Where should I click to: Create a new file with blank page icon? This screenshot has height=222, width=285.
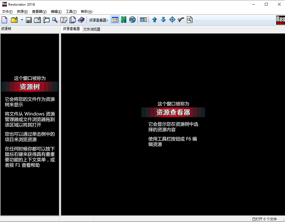[5, 20]
